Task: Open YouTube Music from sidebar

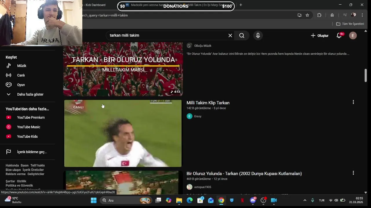Action: click(x=28, y=127)
